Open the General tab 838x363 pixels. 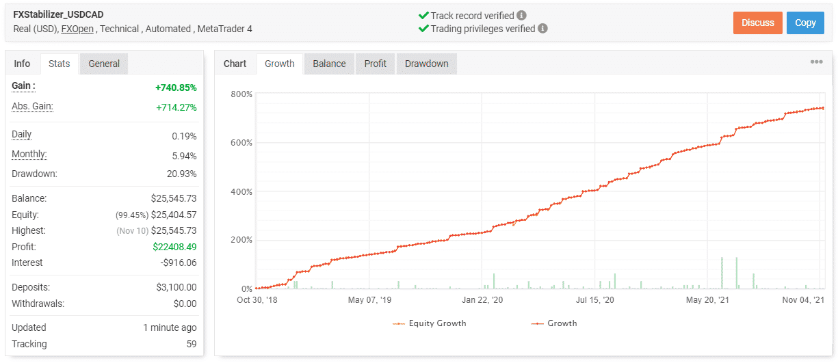point(104,64)
